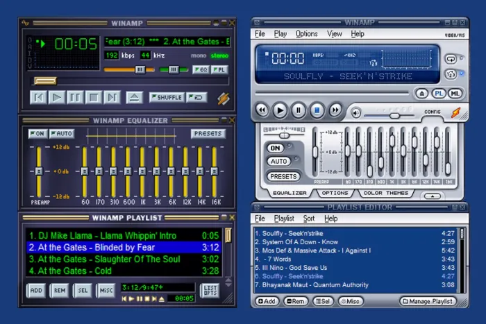Toggle the PL playlist button in classic Winamp
The image size is (486, 324).
click(x=219, y=69)
